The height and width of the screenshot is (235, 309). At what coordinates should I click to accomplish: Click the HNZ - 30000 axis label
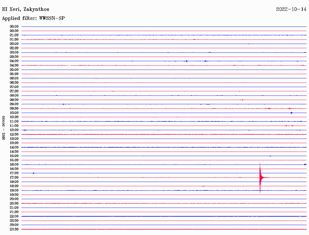tap(4, 128)
